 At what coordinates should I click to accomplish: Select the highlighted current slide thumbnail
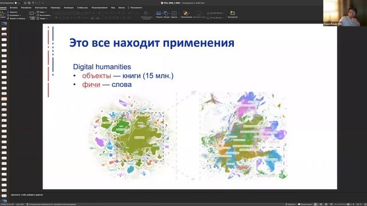coord(4,99)
